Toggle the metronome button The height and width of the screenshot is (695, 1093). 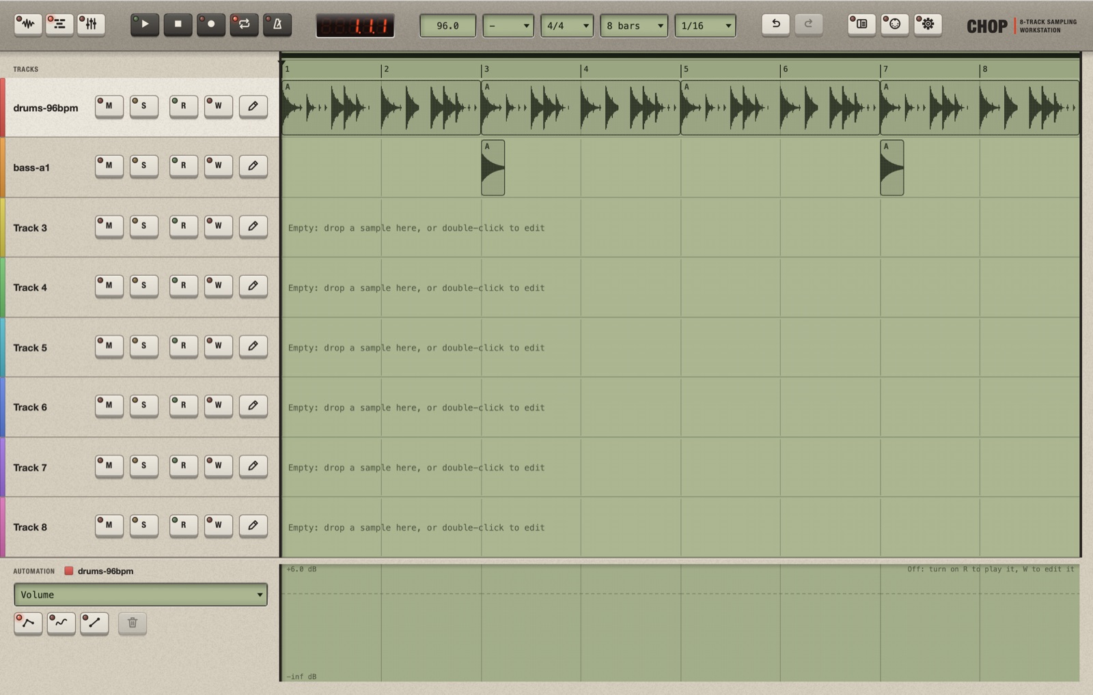click(277, 25)
